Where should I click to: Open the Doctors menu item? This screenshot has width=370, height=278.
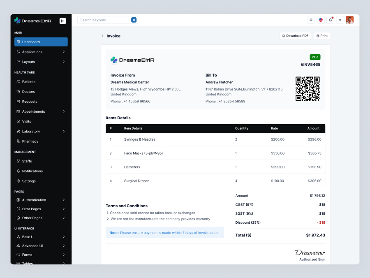point(41,92)
